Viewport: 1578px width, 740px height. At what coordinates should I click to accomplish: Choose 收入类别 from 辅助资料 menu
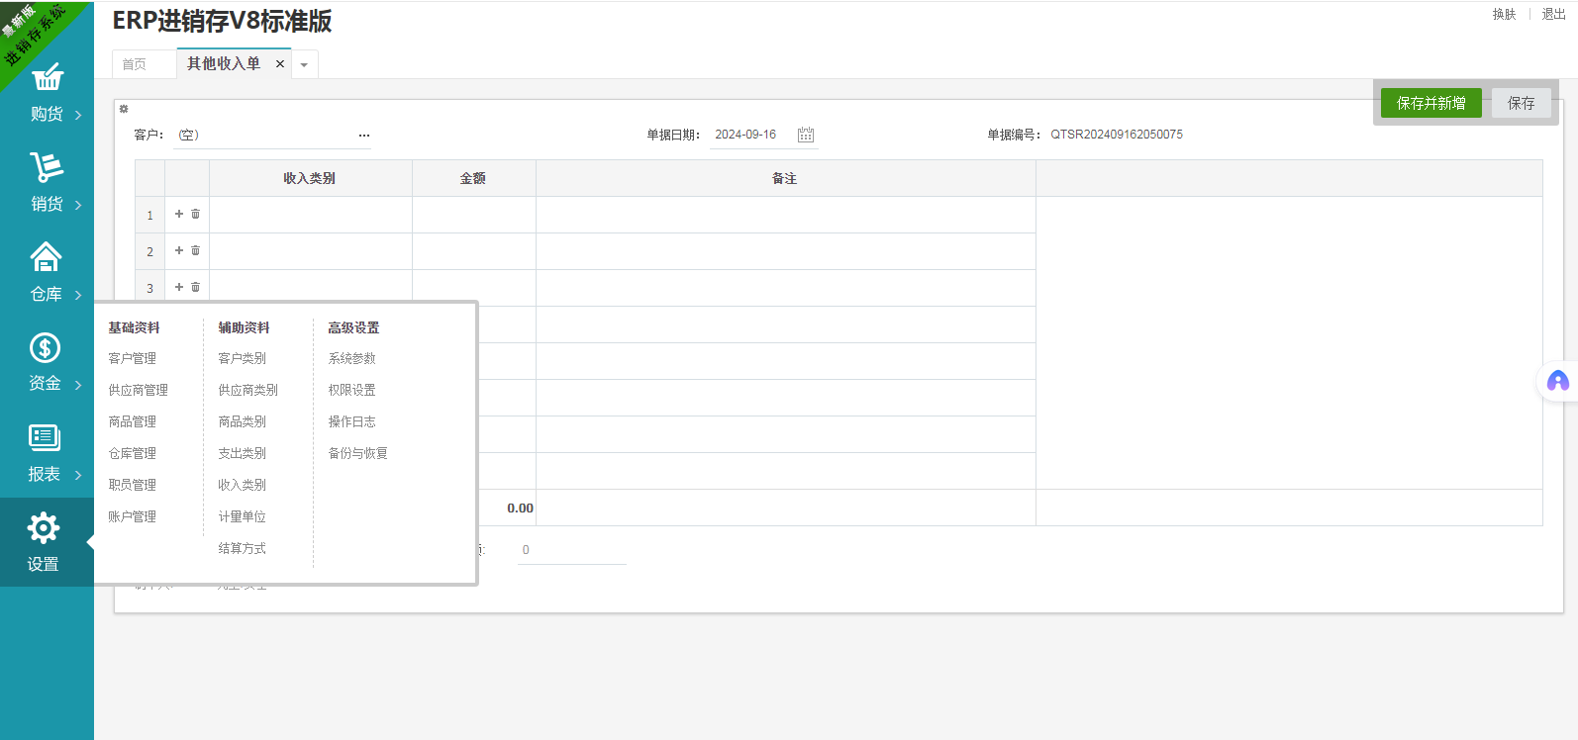click(x=243, y=485)
